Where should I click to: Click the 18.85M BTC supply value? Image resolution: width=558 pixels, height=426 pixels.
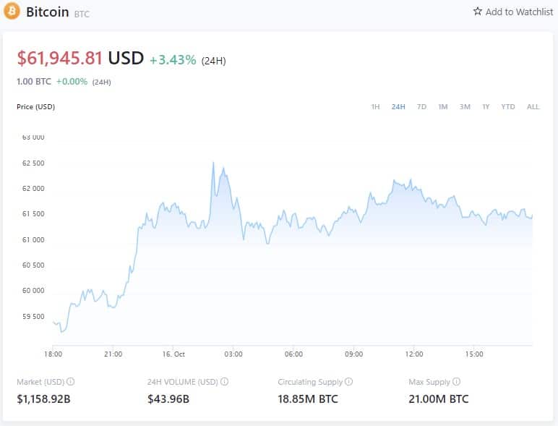click(x=308, y=399)
